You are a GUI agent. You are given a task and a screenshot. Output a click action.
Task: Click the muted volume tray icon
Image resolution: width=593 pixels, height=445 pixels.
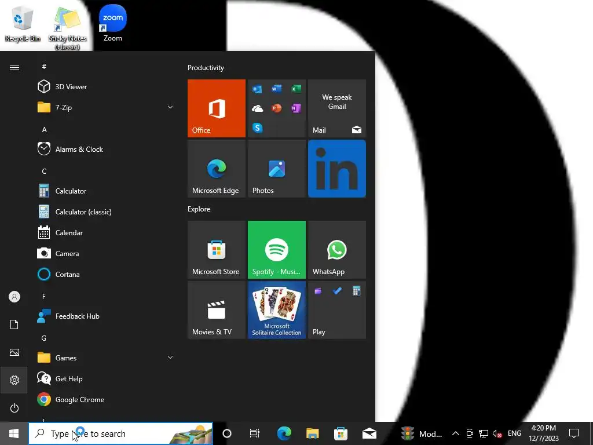tap(497, 433)
